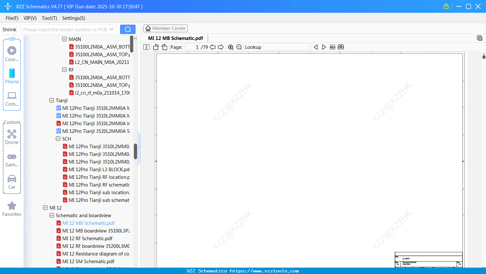Advance to next search match arrow
This screenshot has width=486, height=274.
pos(324,47)
